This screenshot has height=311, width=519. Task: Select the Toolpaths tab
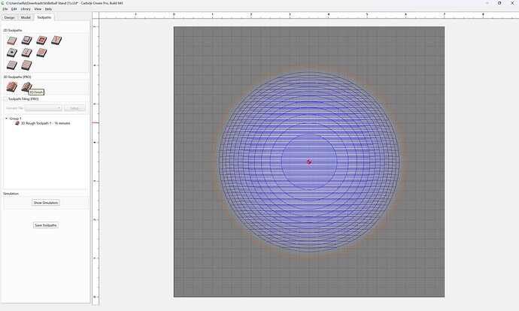[x=44, y=17]
